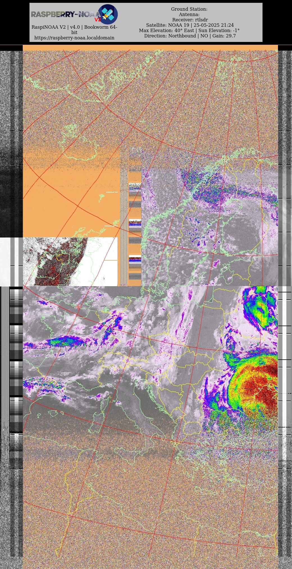This screenshot has height=569, width=292.
Task: Click the satellite emblem in the logo
Action: 108,14
